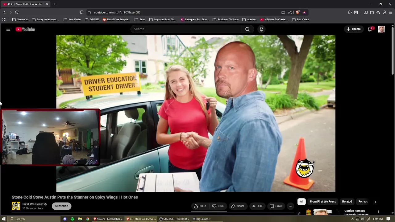
Task: Click the Ask button under video
Action: [x=257, y=206]
